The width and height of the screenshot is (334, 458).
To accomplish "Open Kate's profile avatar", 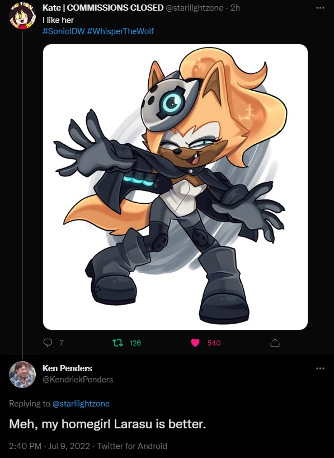I will 22,16.
